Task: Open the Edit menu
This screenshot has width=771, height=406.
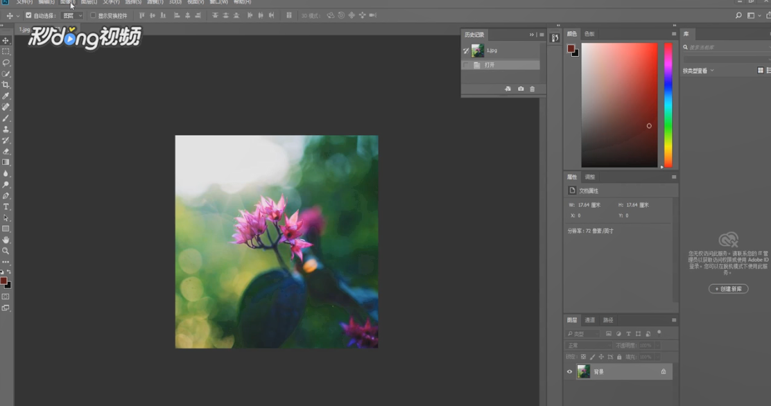Action: coord(46,2)
